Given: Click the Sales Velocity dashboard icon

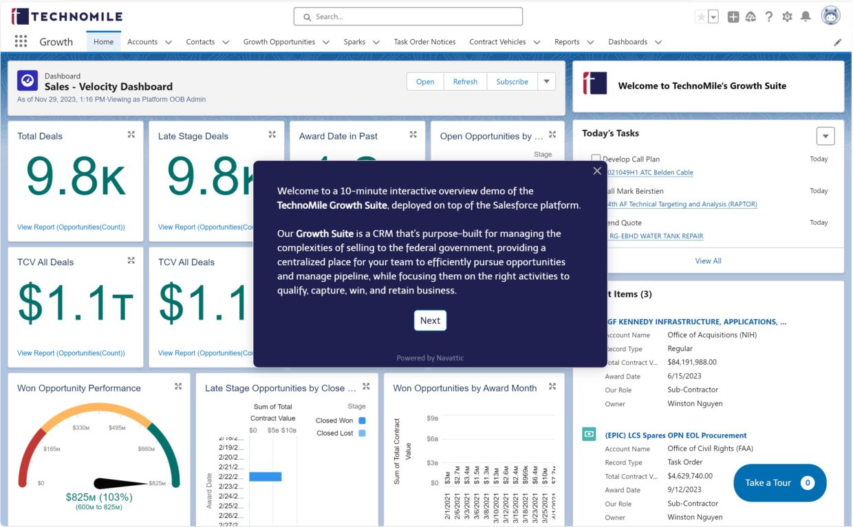Looking at the screenshot, I should pyautogui.click(x=28, y=80).
